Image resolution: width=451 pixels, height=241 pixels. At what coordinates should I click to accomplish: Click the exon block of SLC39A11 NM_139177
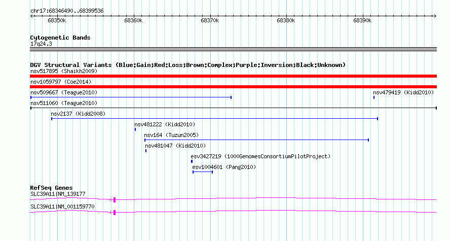click(x=115, y=200)
